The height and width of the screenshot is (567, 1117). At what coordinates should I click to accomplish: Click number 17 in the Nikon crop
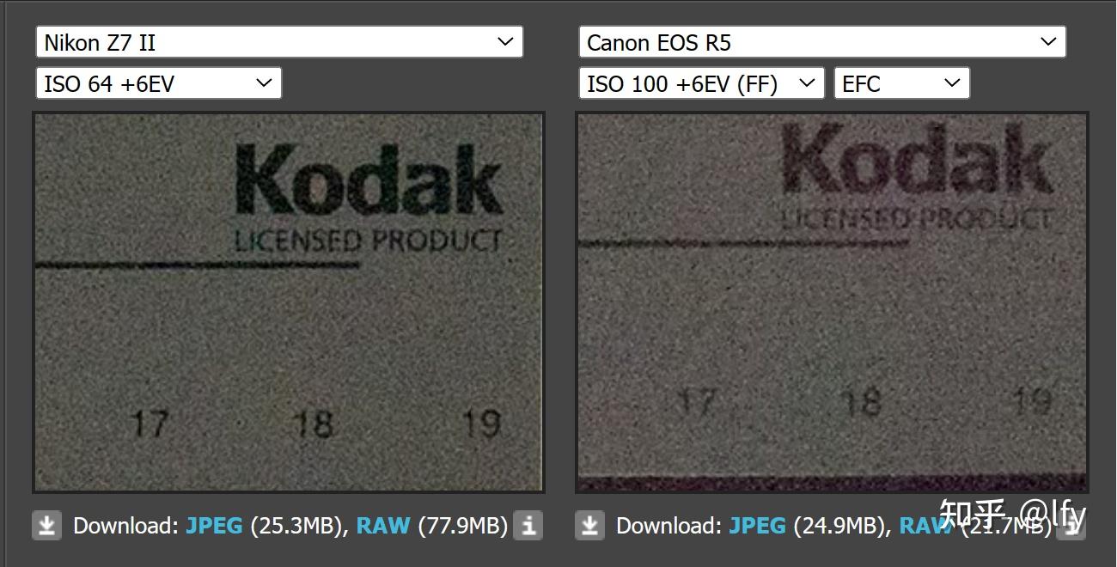[150, 423]
